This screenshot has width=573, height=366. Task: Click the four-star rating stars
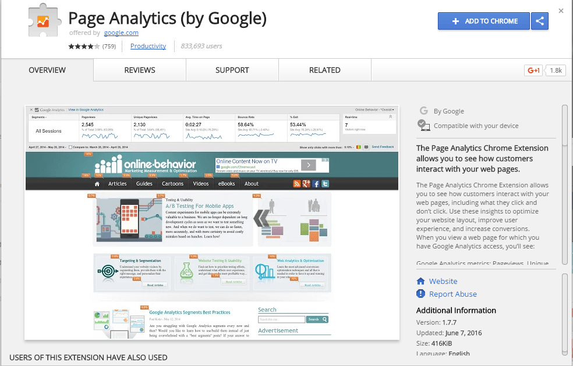click(84, 47)
